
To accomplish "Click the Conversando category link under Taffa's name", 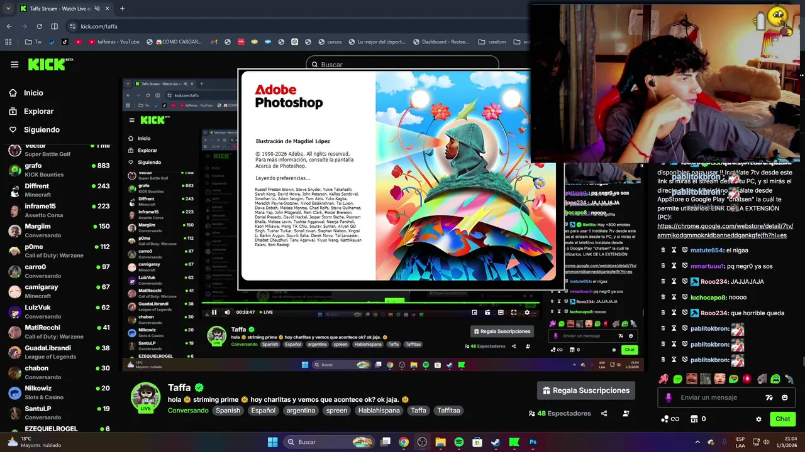I will [x=188, y=411].
